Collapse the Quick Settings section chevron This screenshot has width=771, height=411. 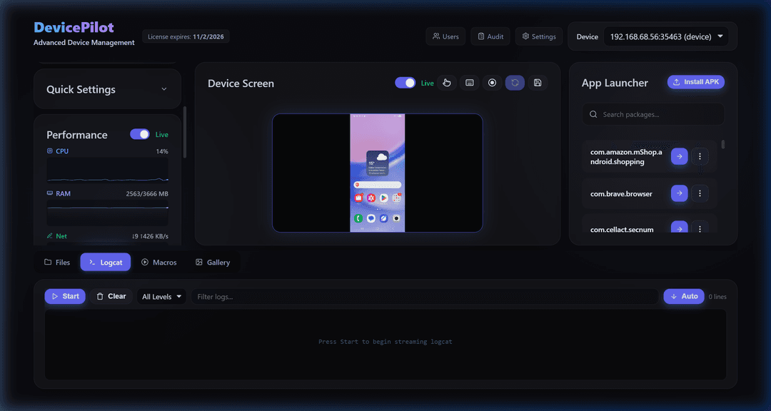coord(164,89)
